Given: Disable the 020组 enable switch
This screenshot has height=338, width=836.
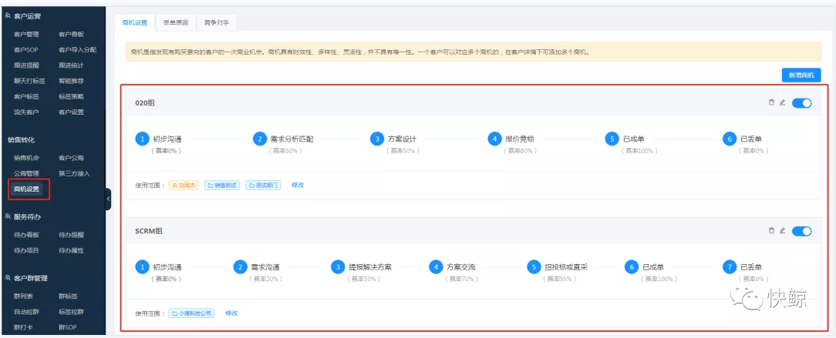Looking at the screenshot, I should (x=801, y=102).
